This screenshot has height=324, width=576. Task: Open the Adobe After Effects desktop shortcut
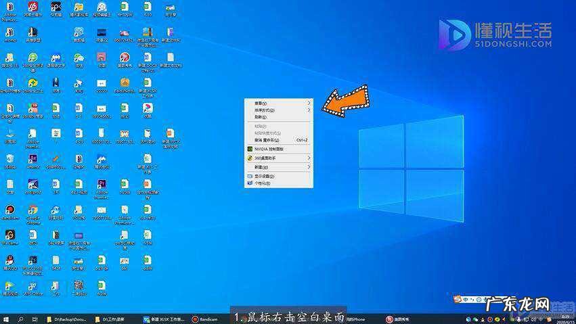pyautogui.click(x=32, y=160)
